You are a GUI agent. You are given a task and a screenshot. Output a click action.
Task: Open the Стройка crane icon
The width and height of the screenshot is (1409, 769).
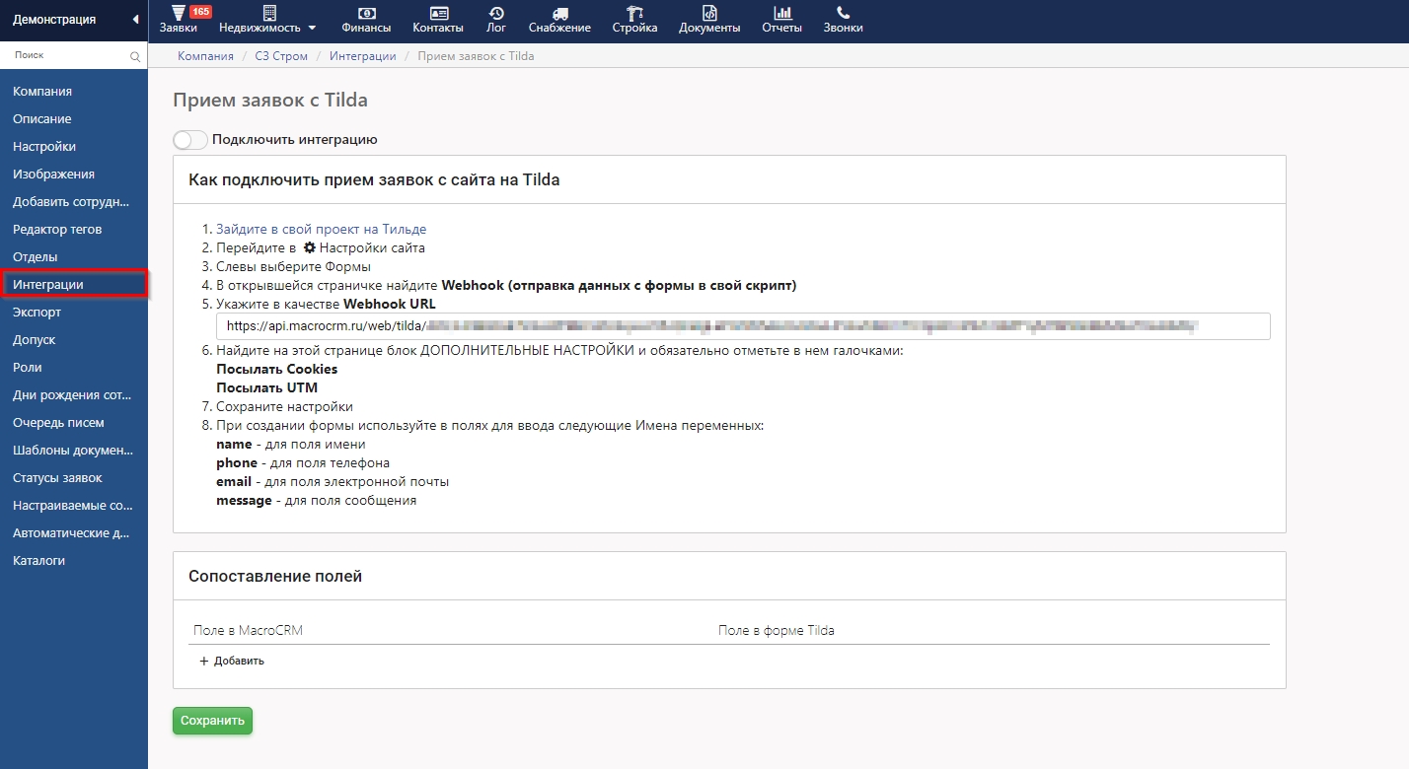pyautogui.click(x=634, y=13)
